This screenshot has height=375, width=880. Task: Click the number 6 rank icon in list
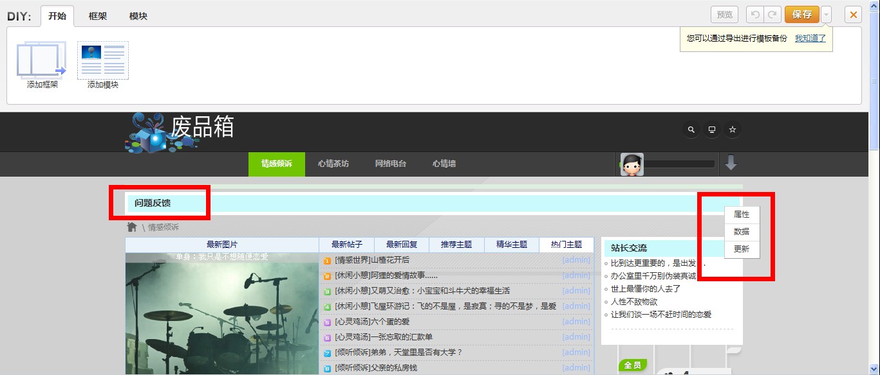pos(327,338)
